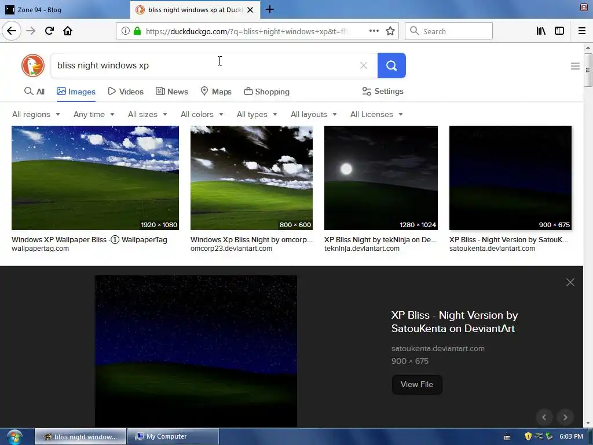Click the View File button
Screen dimensions: 593x445
pos(417,385)
